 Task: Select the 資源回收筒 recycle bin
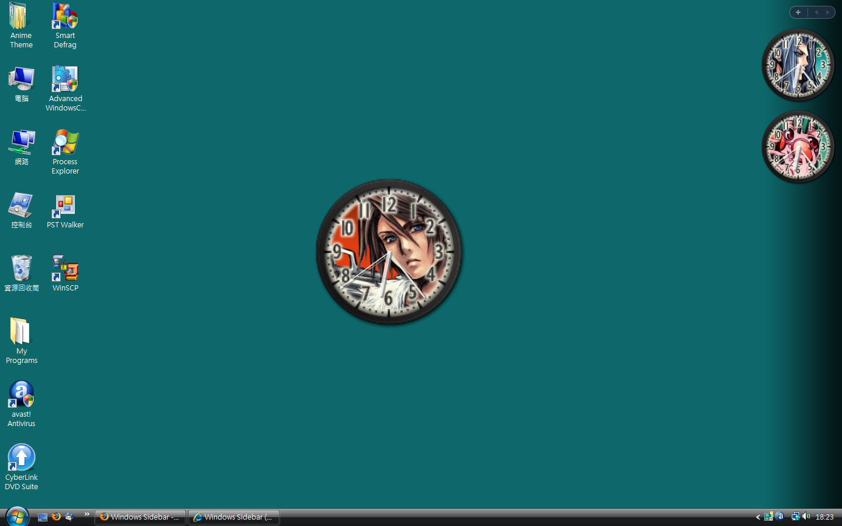point(22,274)
